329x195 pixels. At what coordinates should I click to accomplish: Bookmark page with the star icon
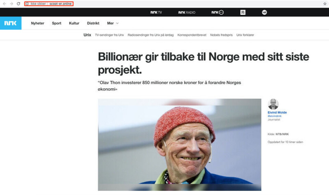(x=325, y=3)
